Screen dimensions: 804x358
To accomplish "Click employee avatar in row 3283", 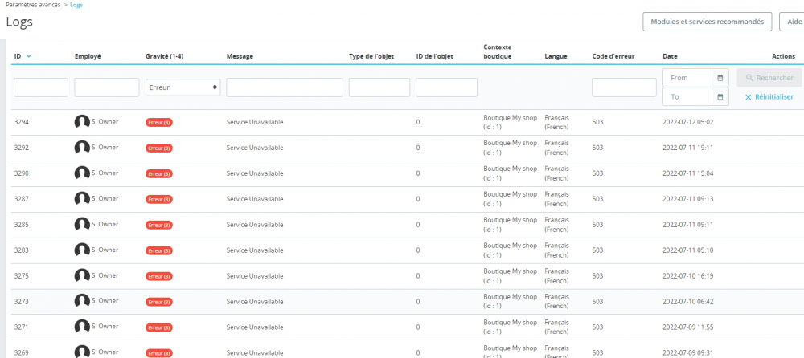I will click(x=82, y=250).
